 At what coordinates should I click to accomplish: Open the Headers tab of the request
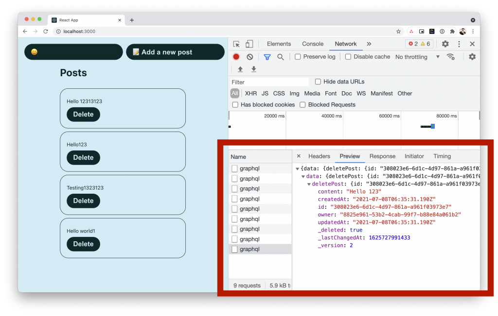[x=319, y=156]
